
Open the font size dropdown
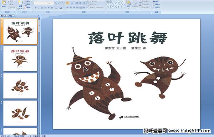[53, 3]
